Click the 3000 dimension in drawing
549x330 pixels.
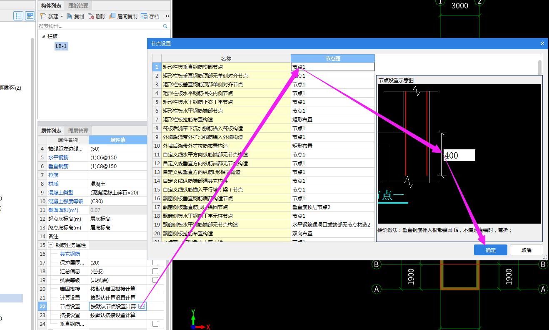click(x=460, y=6)
